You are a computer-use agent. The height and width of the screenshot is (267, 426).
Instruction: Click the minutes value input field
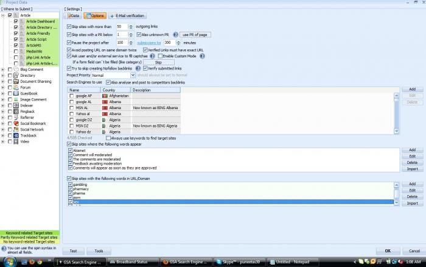[170, 43]
